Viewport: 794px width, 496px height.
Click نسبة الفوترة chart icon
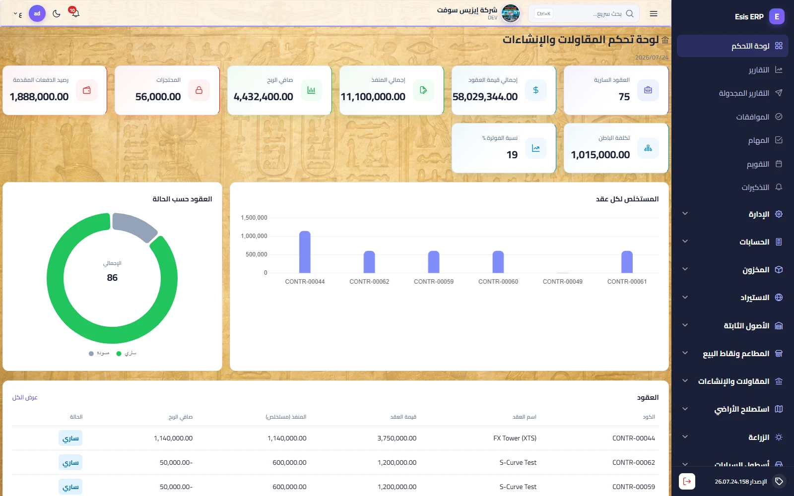(536, 148)
